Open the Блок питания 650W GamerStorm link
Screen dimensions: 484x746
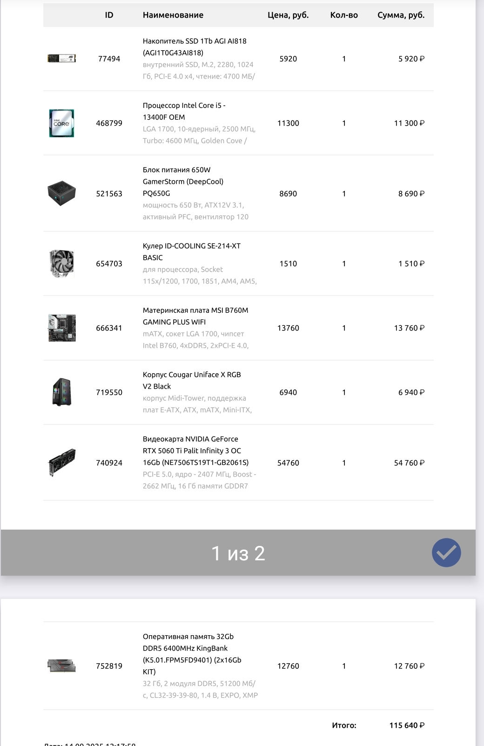point(183,181)
